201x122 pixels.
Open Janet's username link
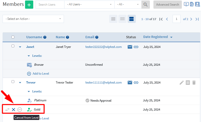(30, 47)
